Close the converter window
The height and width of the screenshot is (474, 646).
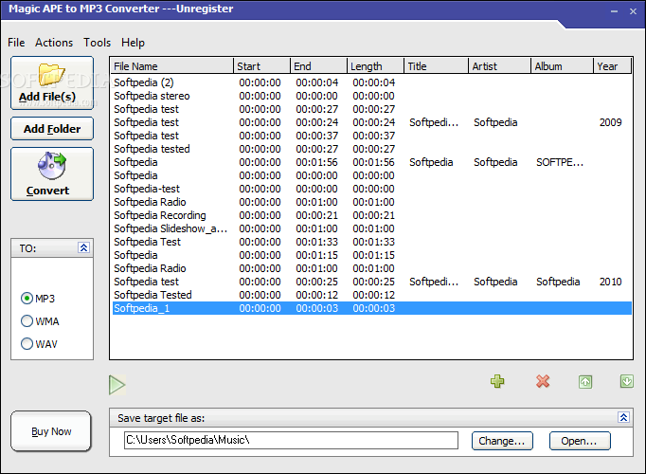[634, 11]
